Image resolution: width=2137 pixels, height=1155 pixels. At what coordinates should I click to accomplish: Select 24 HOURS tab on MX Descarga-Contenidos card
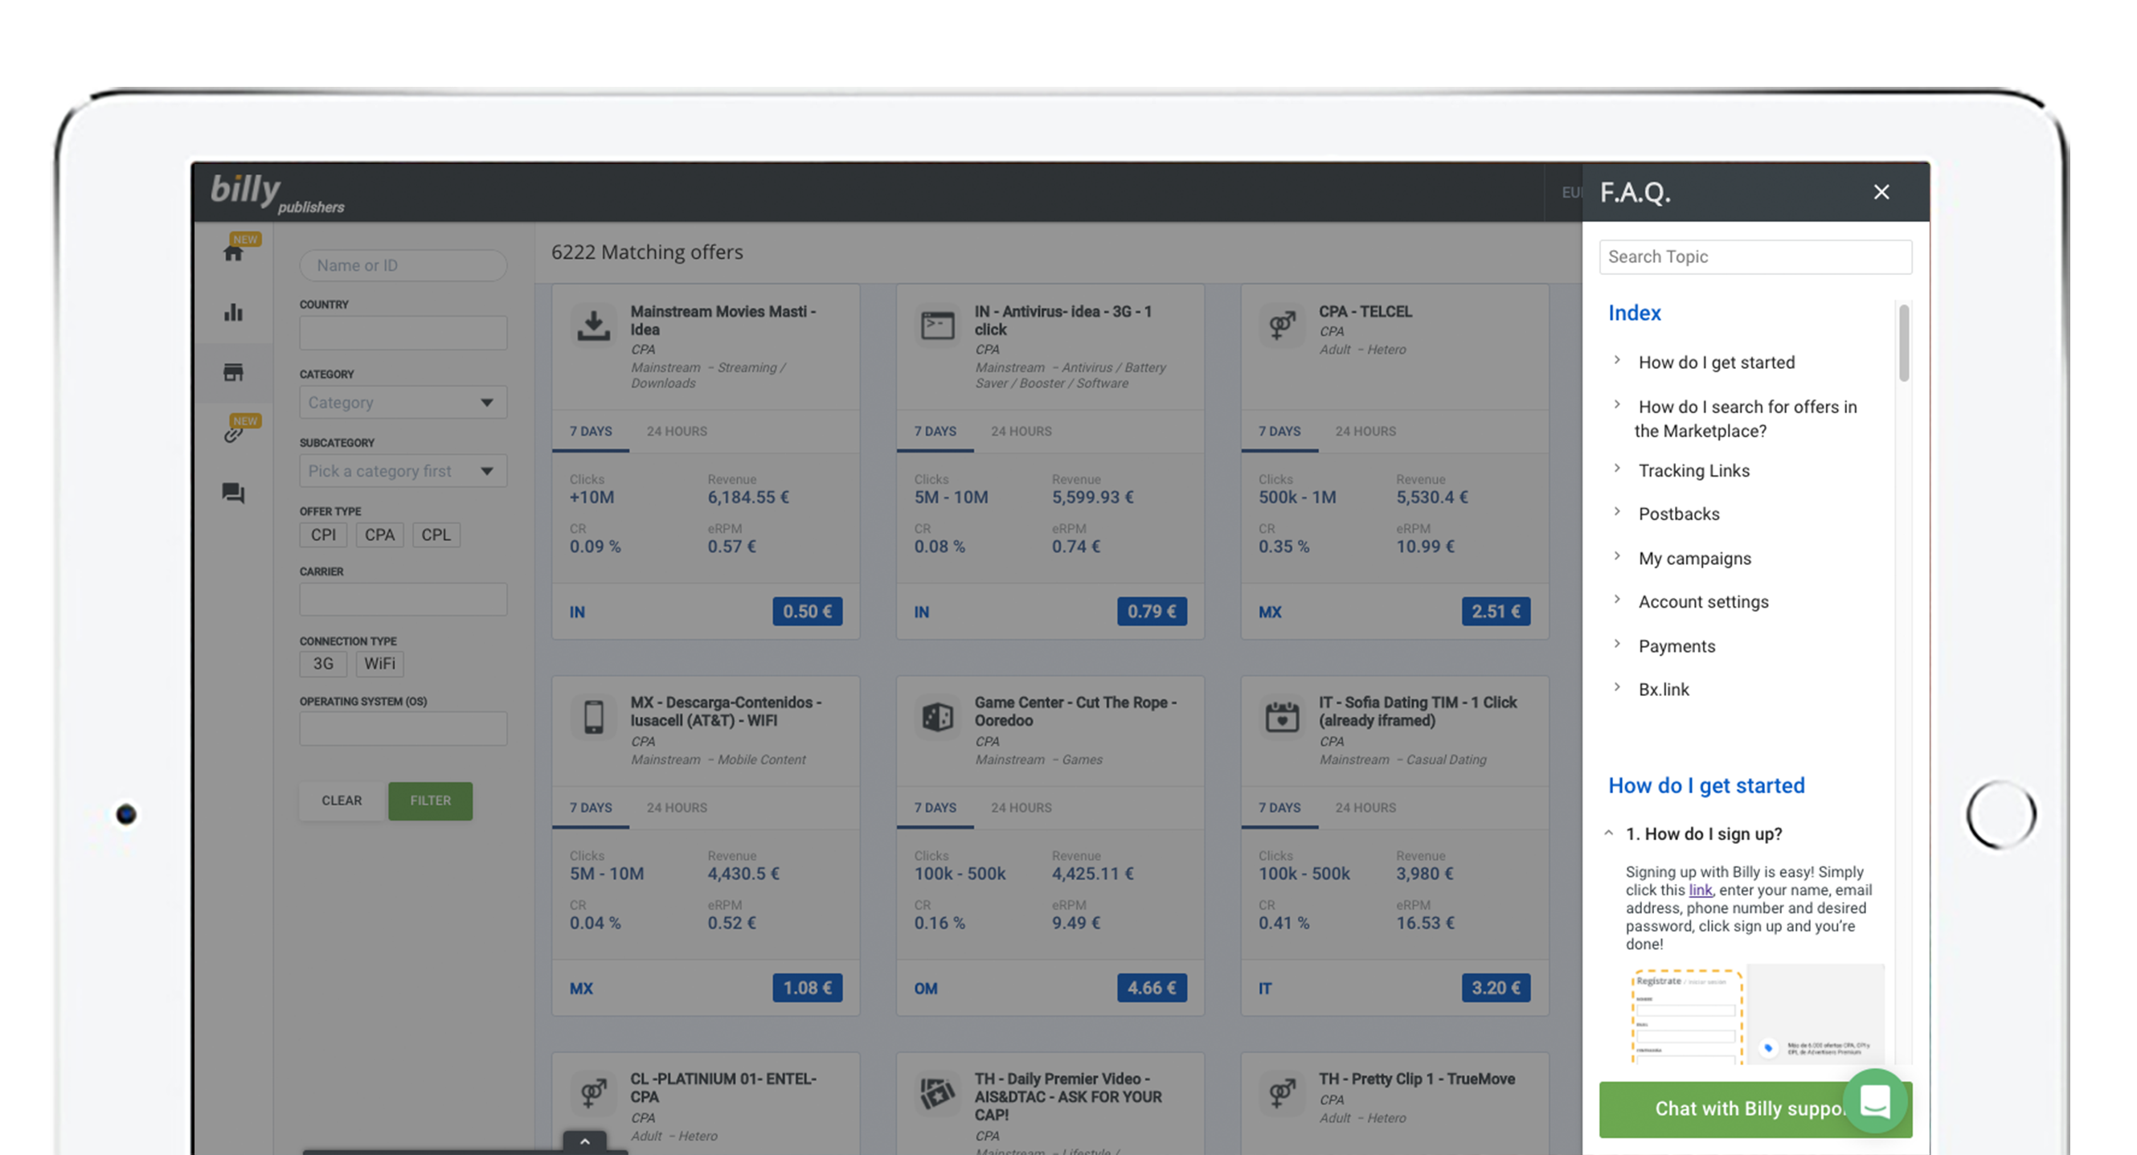click(x=677, y=807)
